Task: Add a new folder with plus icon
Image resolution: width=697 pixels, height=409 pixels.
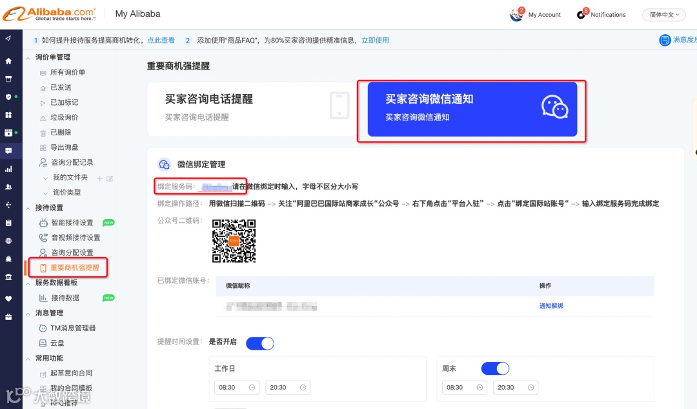Action: (99, 178)
